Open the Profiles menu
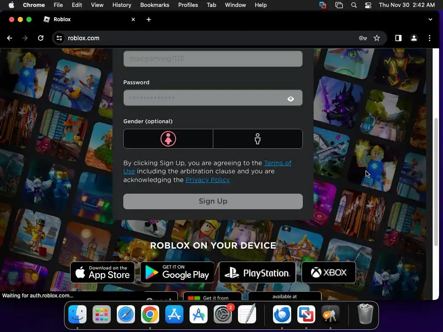 coord(188,5)
